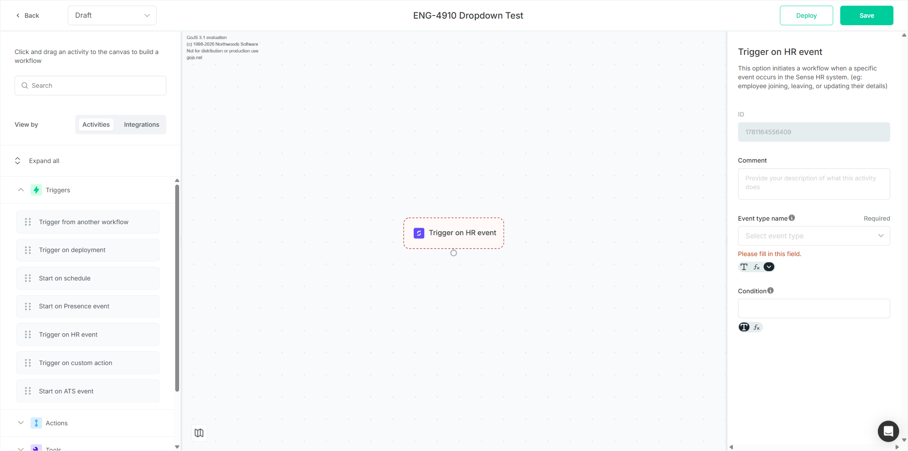Click the activities list scrollbar

pyautogui.click(x=177, y=288)
